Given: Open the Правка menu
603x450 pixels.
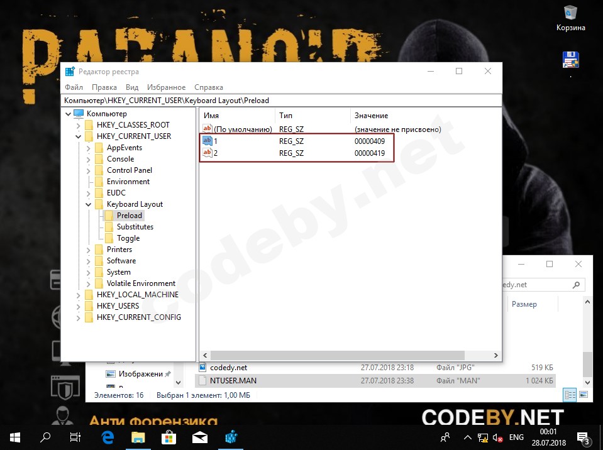Looking at the screenshot, I should [x=104, y=87].
